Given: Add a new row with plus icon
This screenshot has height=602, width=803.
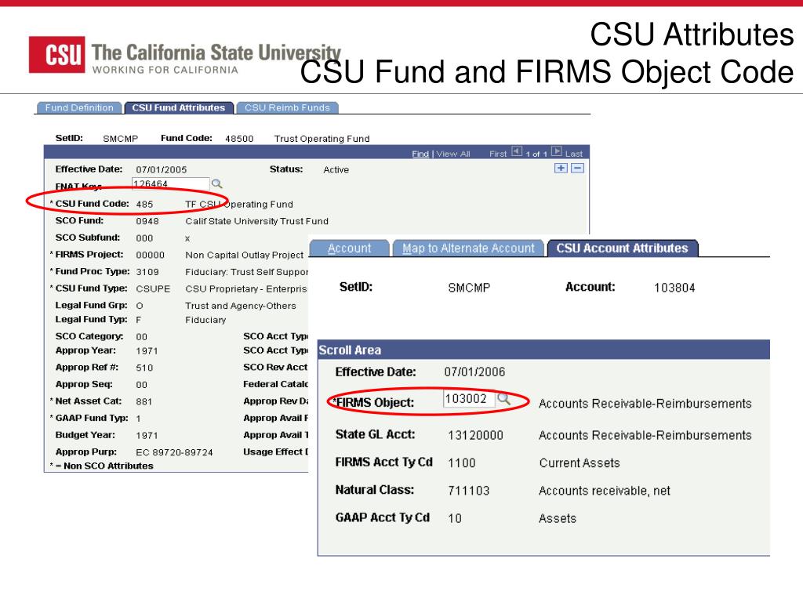Looking at the screenshot, I should point(561,168).
